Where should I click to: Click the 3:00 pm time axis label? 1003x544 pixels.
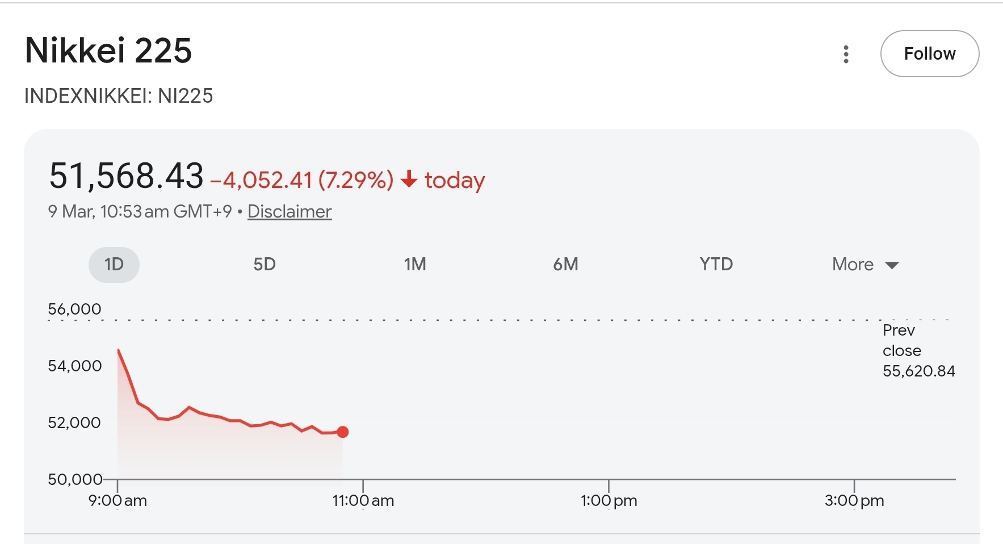[854, 500]
